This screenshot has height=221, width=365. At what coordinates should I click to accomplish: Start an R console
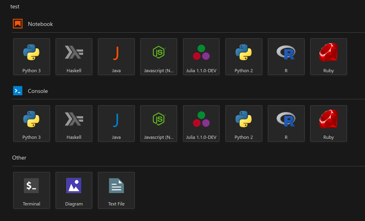point(286,123)
